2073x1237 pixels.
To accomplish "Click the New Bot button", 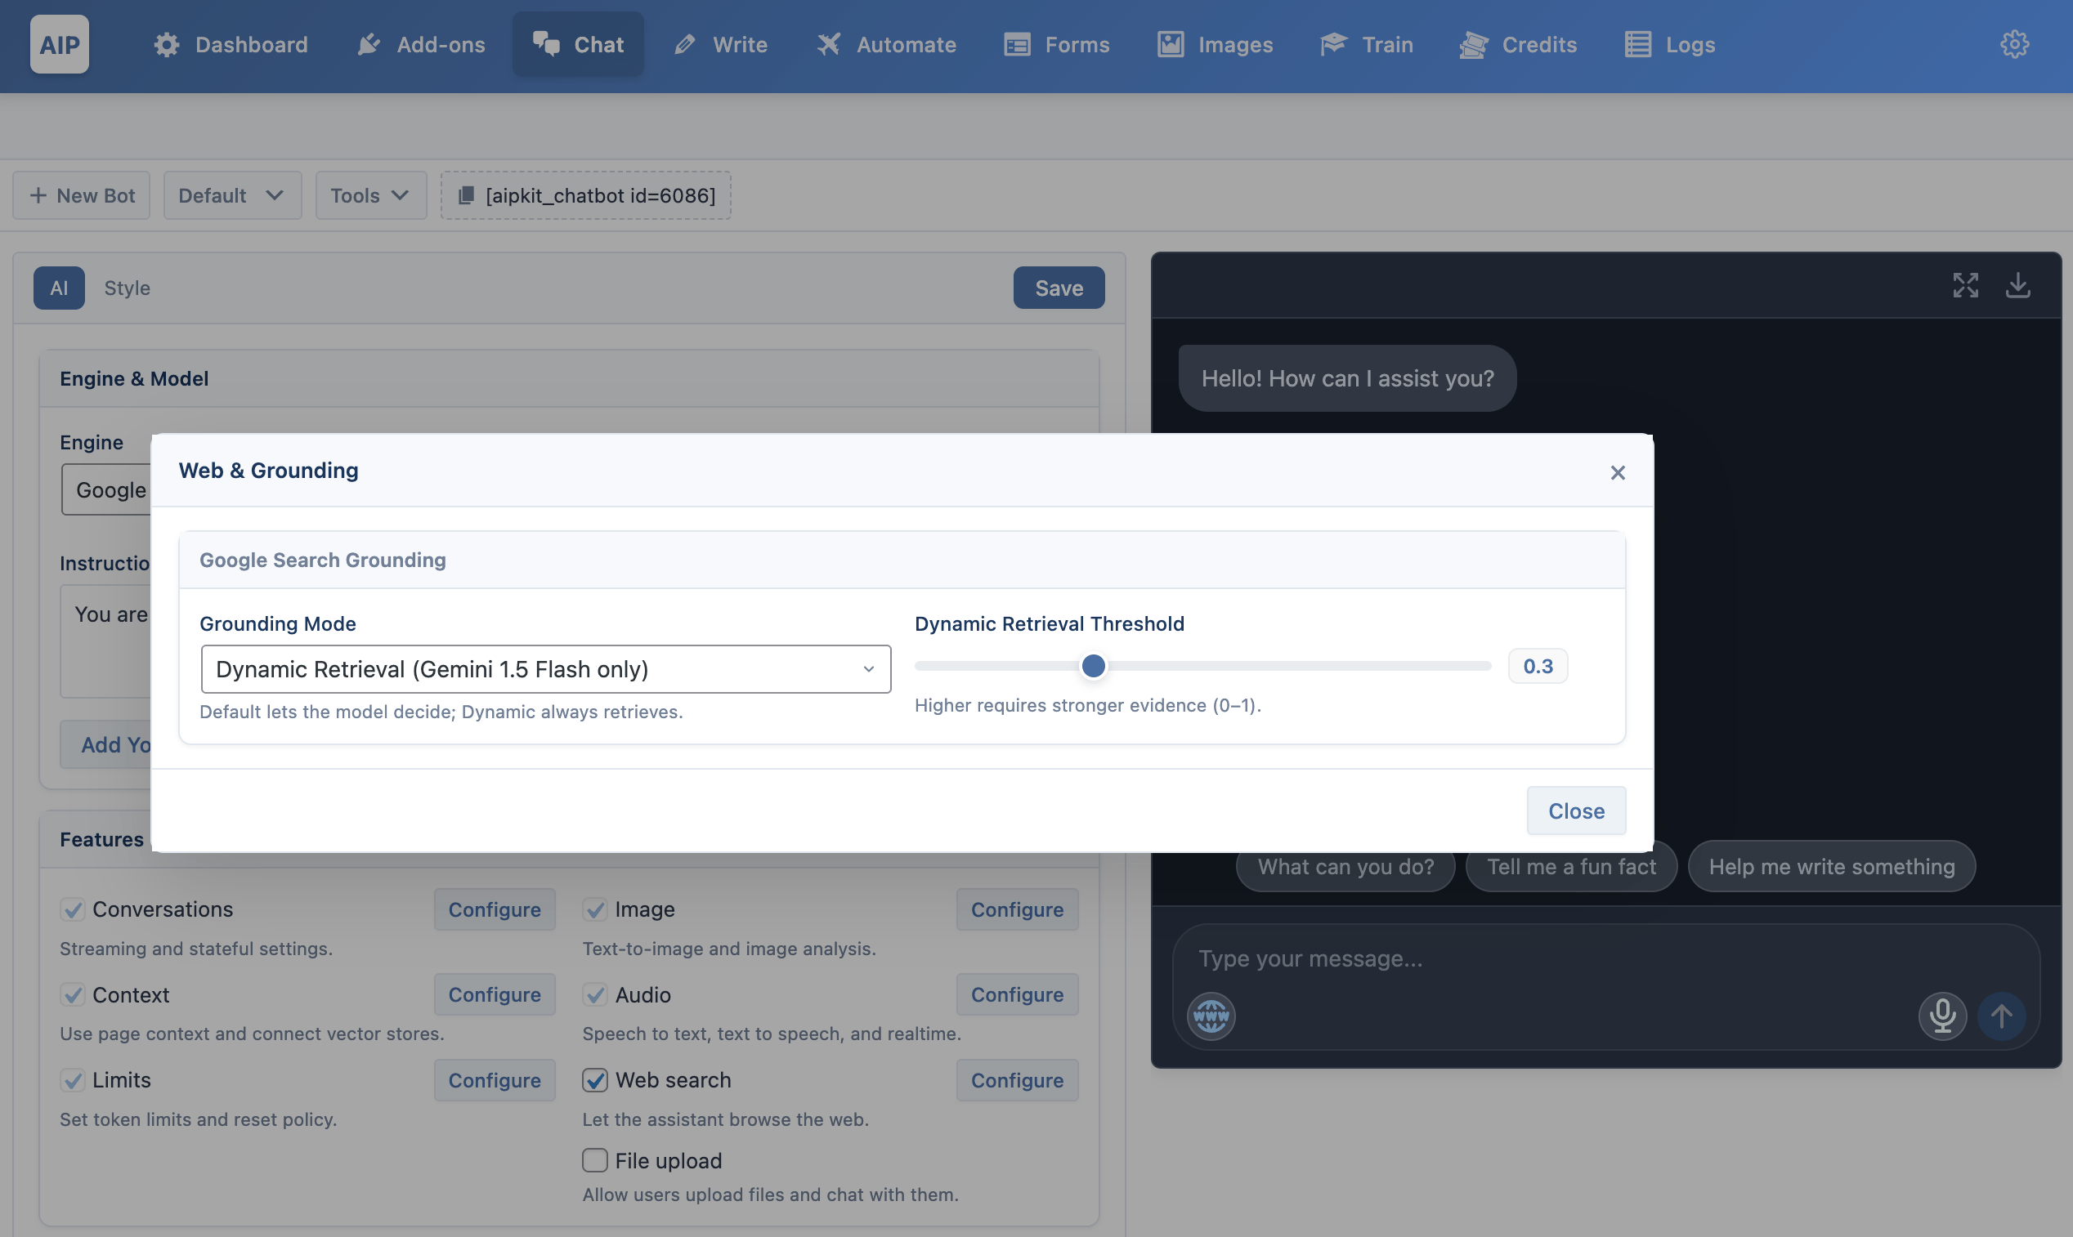I will coord(82,195).
